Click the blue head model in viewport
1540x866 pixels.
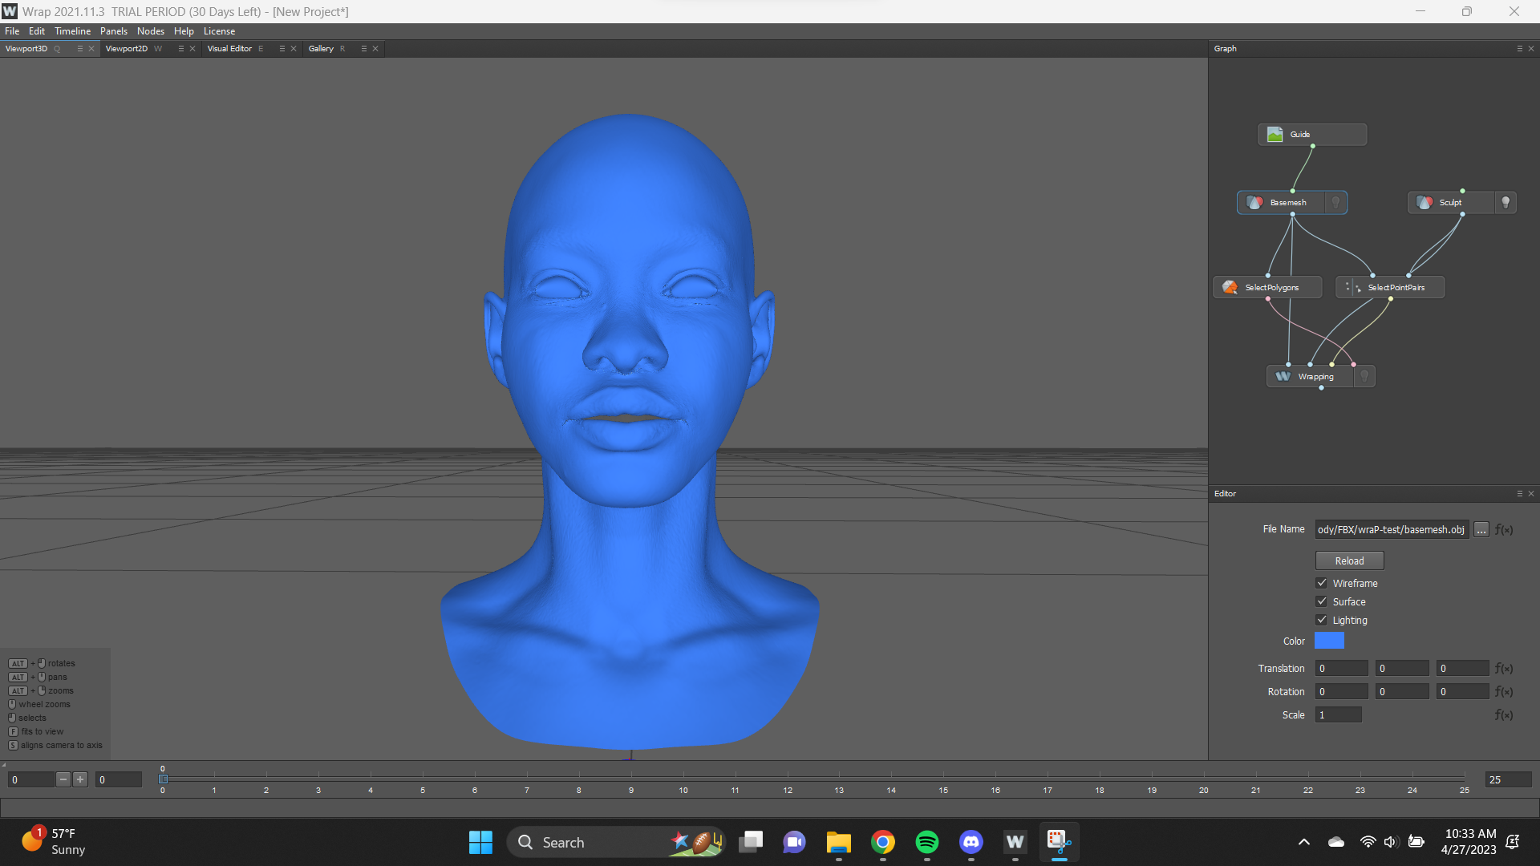click(x=629, y=433)
